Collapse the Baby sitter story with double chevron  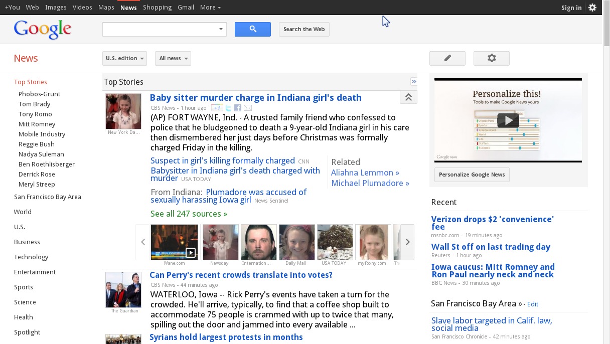pos(408,98)
